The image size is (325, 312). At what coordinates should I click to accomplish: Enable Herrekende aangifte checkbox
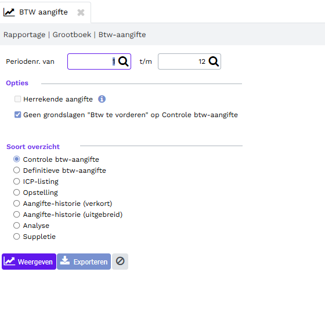coord(17,99)
